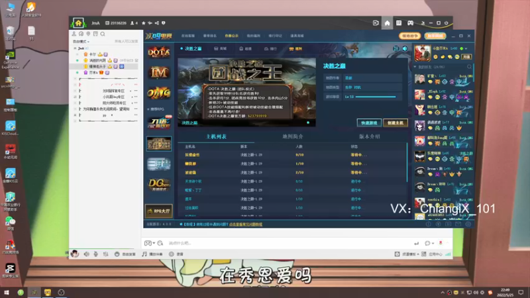Toggle free speech mode button in YY bottom bar
The image size is (530, 298).
point(125,254)
